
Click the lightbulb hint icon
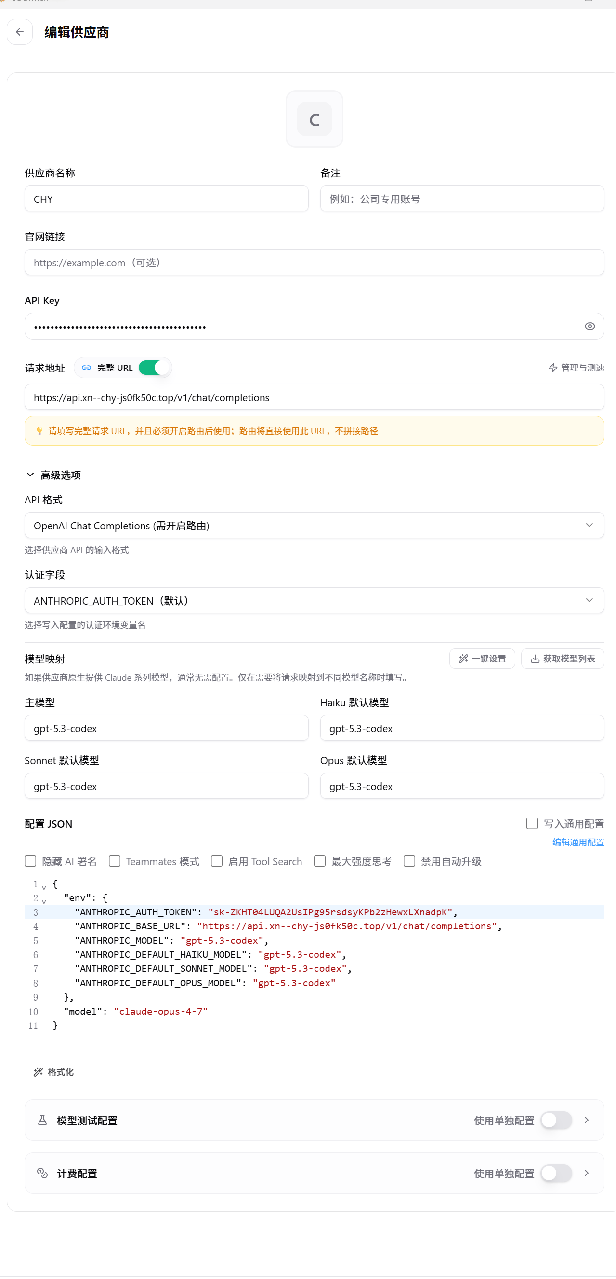tap(39, 431)
